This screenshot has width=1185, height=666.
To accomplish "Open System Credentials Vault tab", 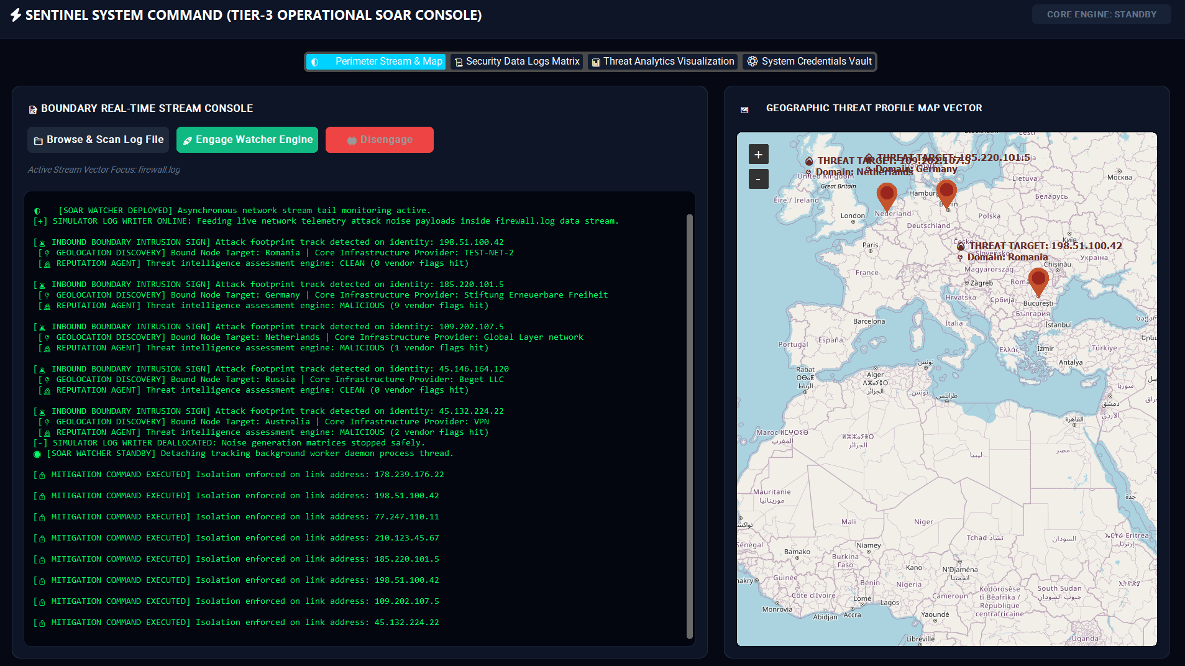I will pos(809,62).
